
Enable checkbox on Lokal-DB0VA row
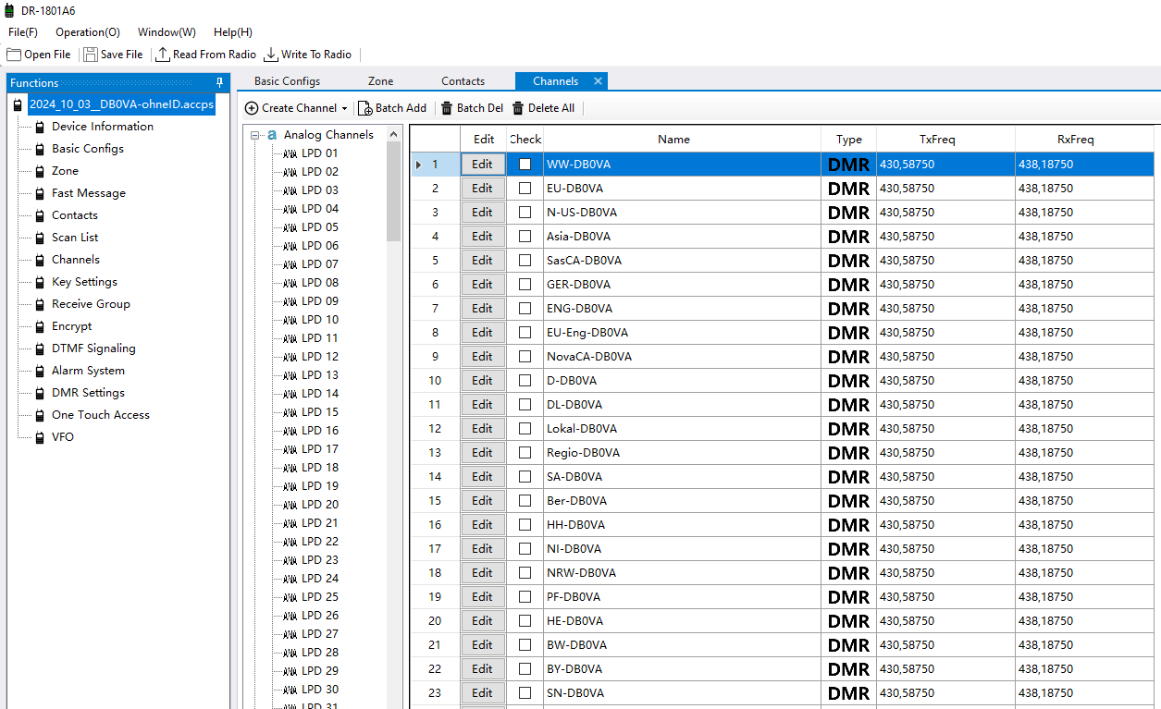525,428
